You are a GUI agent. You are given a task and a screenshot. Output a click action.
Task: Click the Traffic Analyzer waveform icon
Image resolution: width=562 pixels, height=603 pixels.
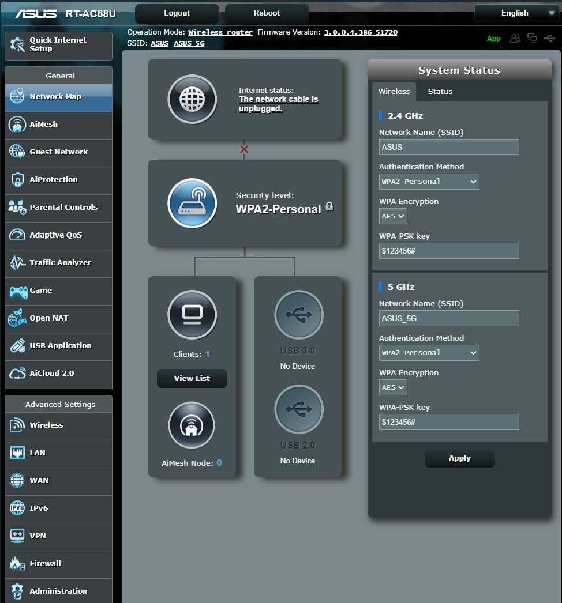click(17, 263)
